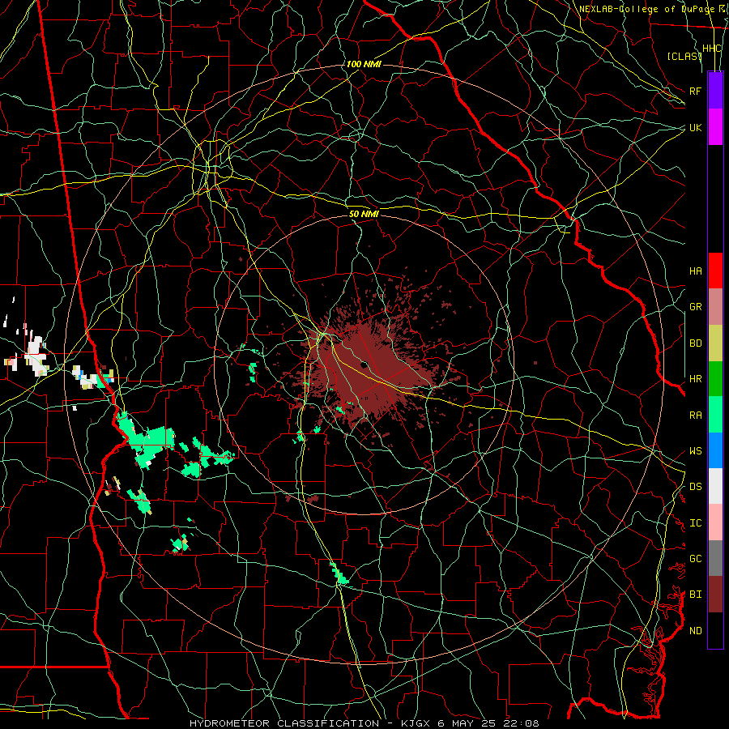Click the HA red color swatch
The height and width of the screenshot is (729, 729).
tap(715, 271)
